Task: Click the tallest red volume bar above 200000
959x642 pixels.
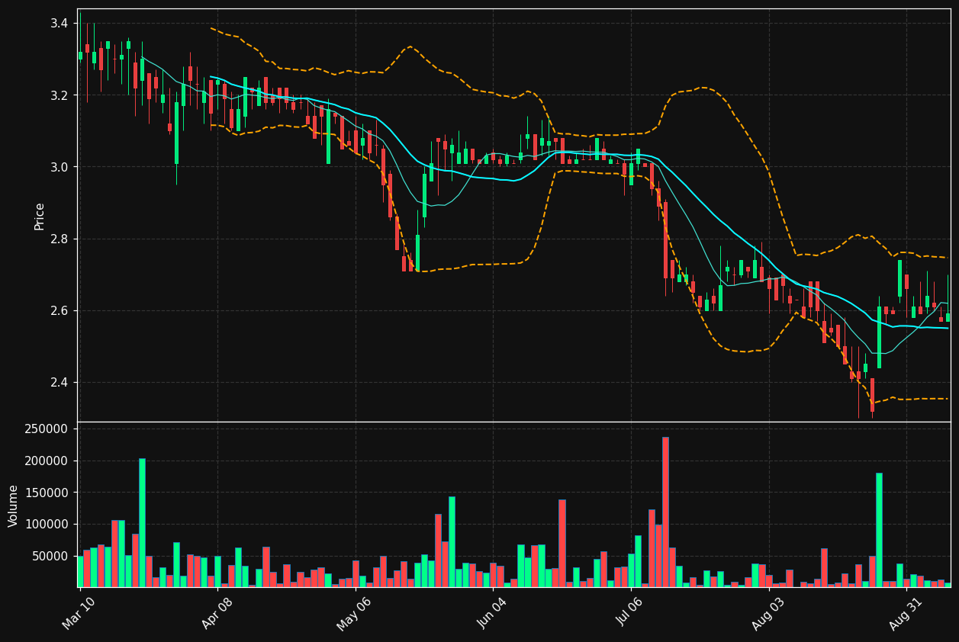Action: (665, 512)
